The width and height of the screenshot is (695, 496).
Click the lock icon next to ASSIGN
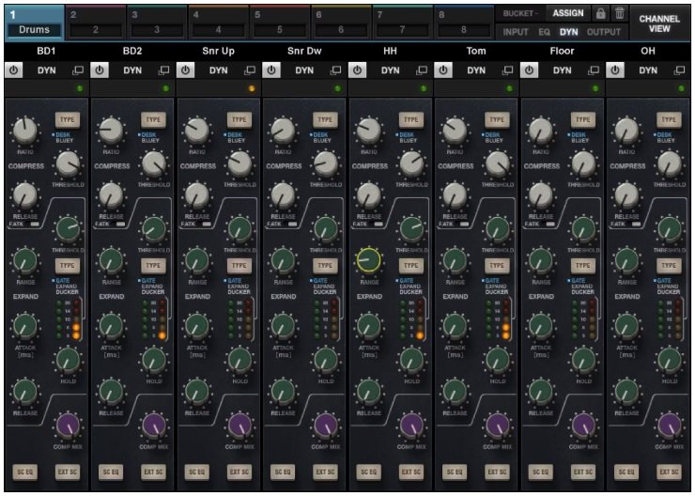600,14
